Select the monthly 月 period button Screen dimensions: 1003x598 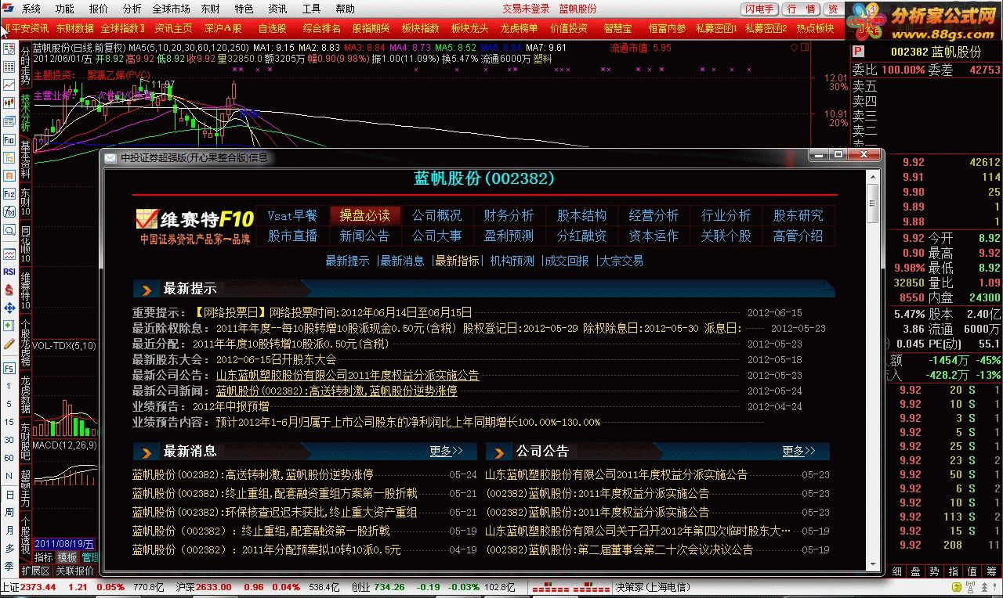9,531
